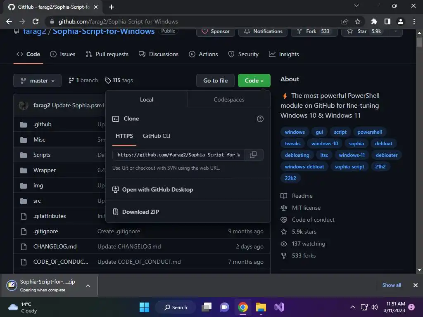Open the Discussions tab
Screen dimensions: 423x317
click(158, 54)
